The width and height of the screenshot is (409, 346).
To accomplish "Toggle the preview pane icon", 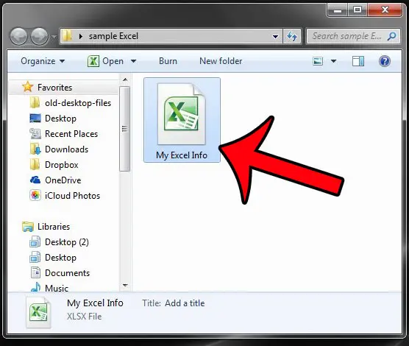I will pyautogui.click(x=358, y=61).
